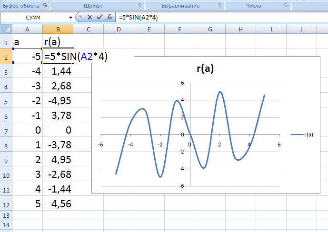Click cell B6 with value 3,78
Image resolution: width=328 pixels, height=232 pixels.
tap(58, 115)
